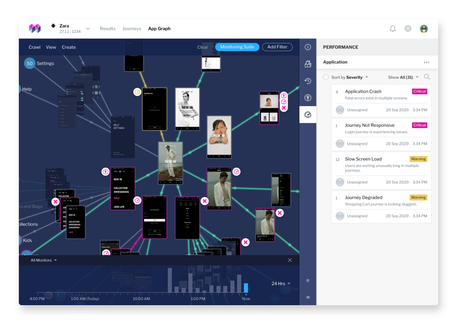457x324 pixels.
Task: Click the Android icon beside Zara
Action: coord(53,26)
